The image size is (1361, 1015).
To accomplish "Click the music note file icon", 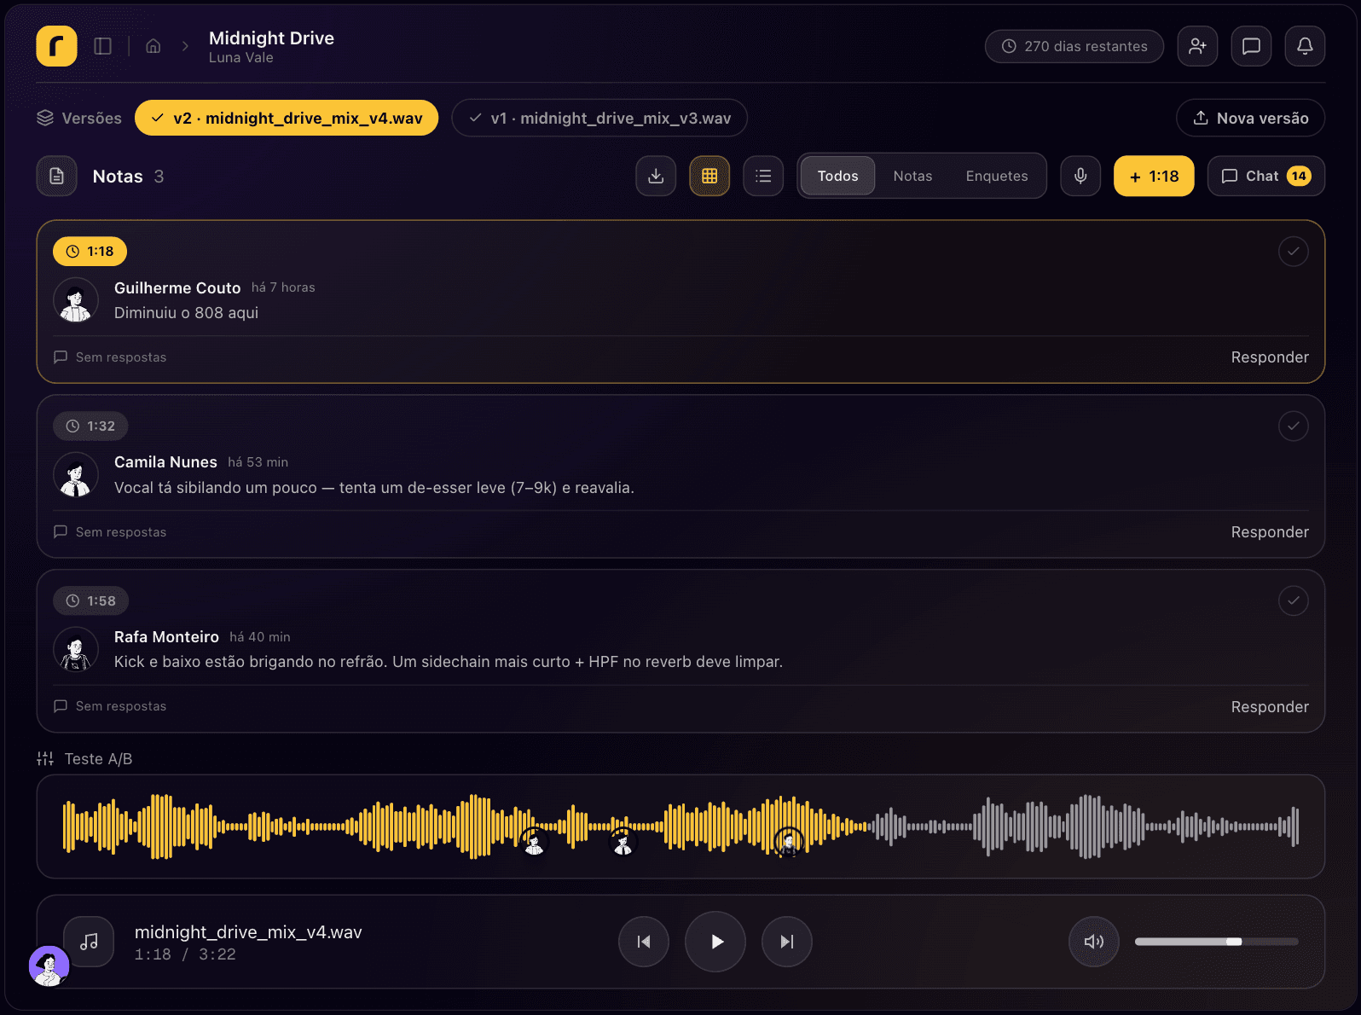I will [x=89, y=942].
